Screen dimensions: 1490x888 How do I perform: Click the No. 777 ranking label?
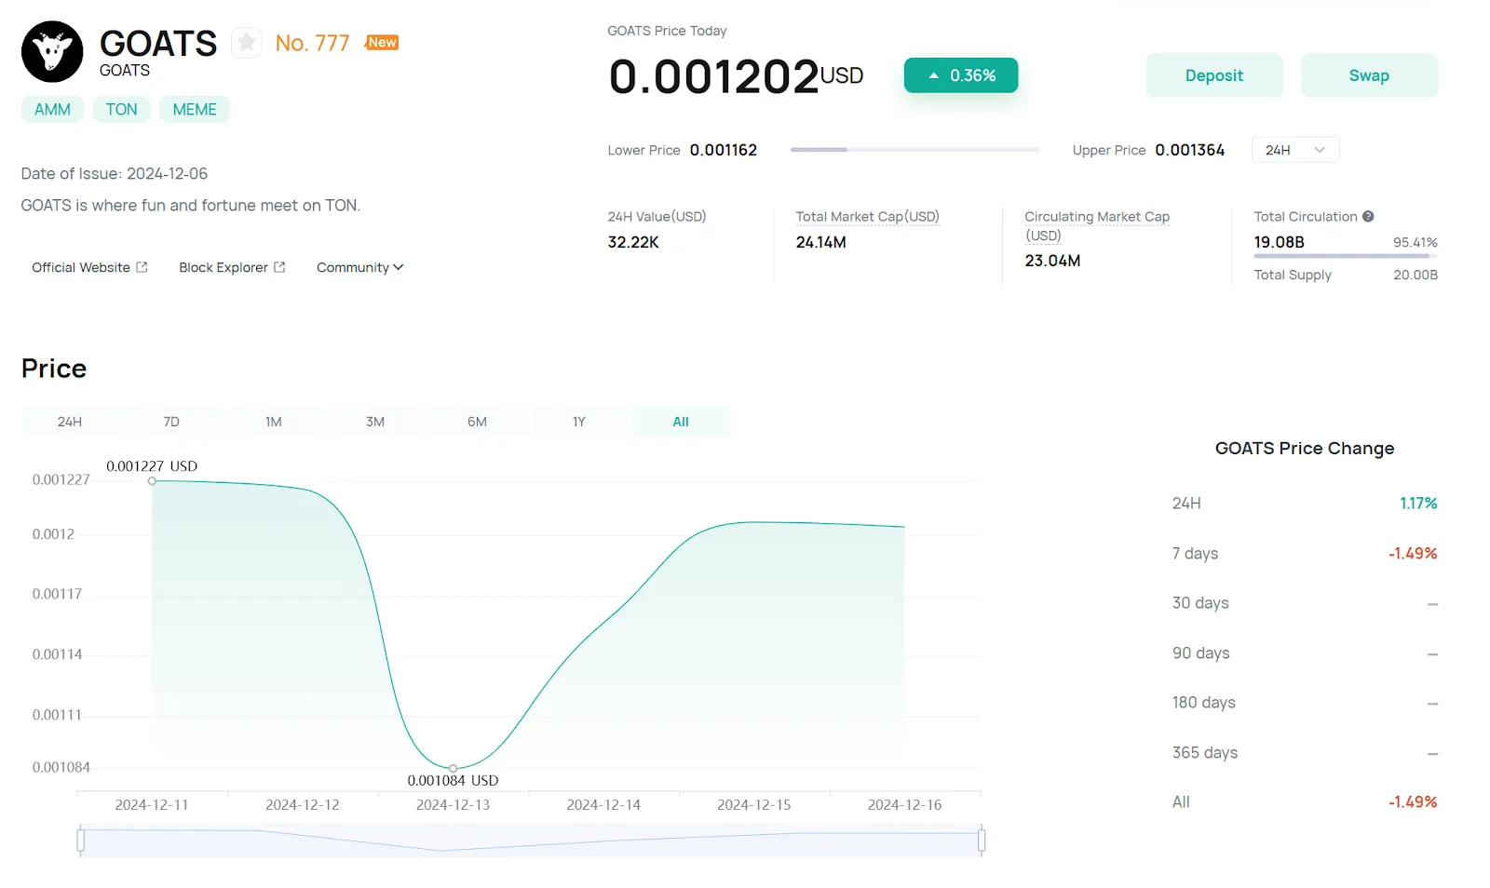[x=312, y=43]
